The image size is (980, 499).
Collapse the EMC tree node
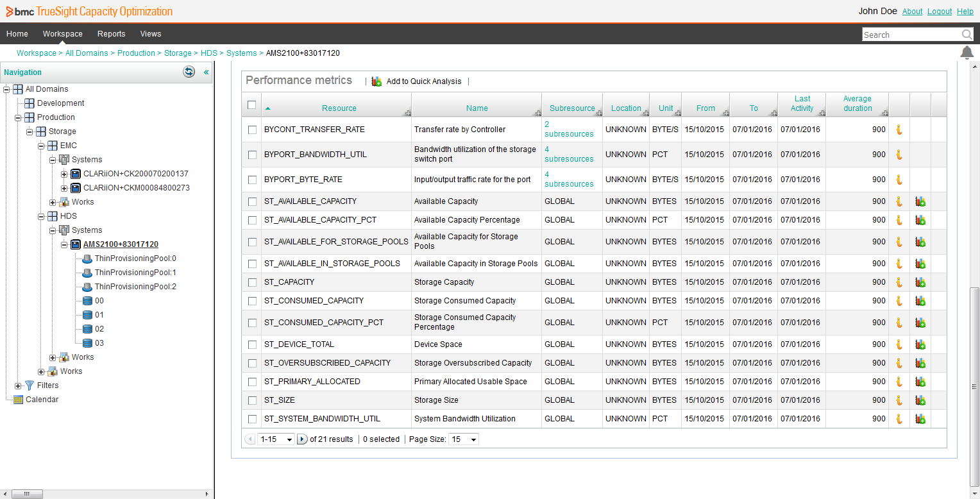(41, 146)
